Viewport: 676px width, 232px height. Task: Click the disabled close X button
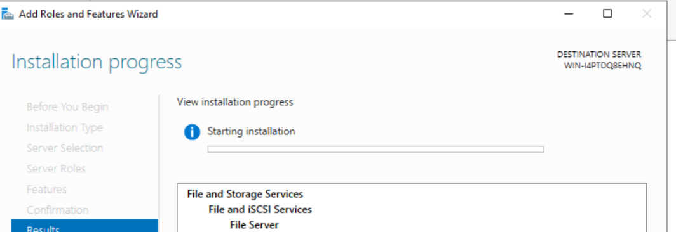click(x=646, y=14)
